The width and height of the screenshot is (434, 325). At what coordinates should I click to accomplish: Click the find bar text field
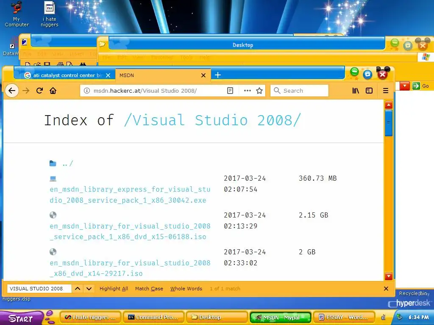tap(39, 289)
